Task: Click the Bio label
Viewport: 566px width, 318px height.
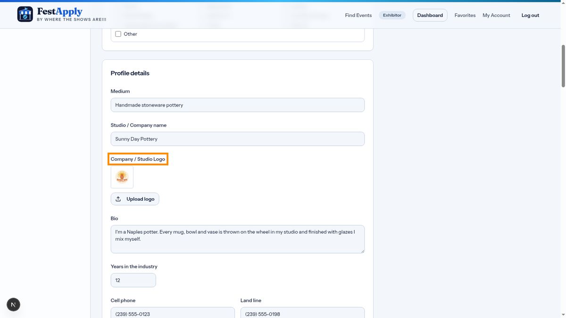Action: 115,219
